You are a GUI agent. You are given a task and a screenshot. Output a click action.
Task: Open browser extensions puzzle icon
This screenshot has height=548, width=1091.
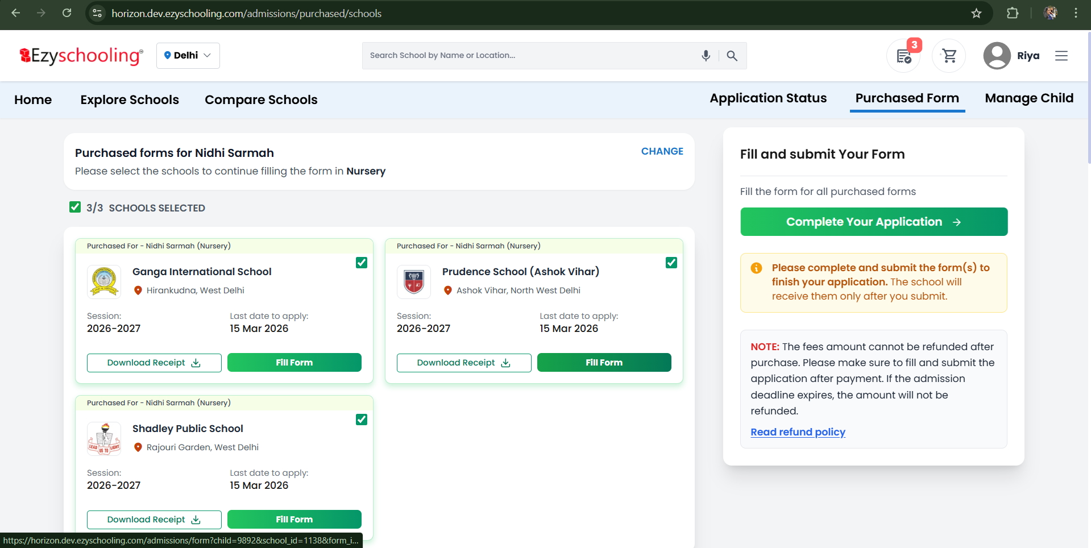[x=1013, y=13]
